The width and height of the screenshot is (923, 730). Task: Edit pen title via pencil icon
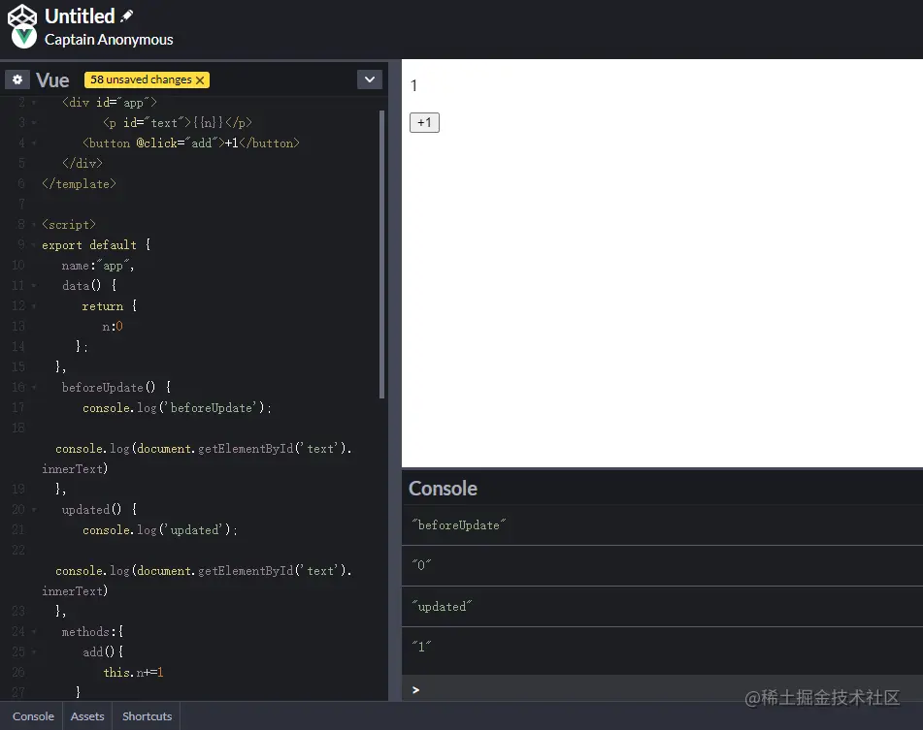126,16
